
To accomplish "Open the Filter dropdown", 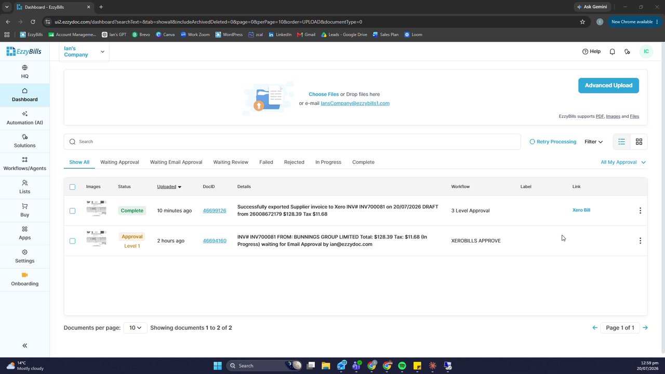I will tap(594, 141).
